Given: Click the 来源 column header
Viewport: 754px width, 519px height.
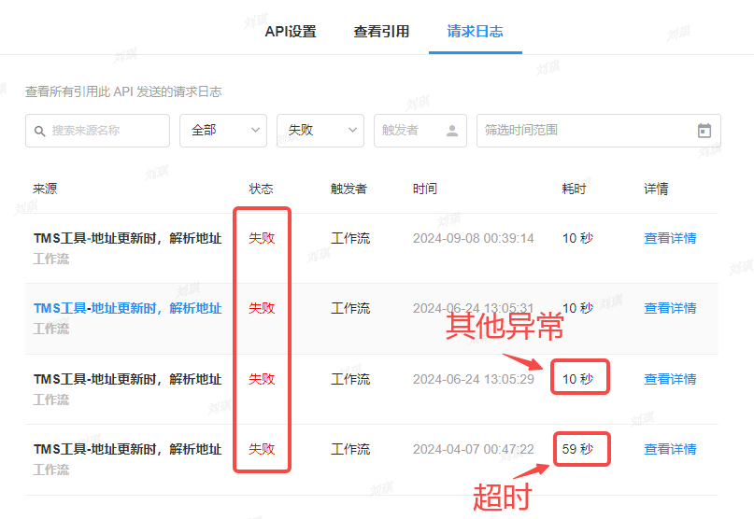Looking at the screenshot, I should pos(45,189).
